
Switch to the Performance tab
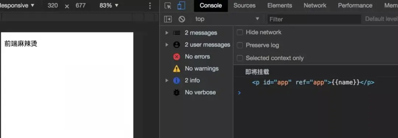(x=355, y=5)
